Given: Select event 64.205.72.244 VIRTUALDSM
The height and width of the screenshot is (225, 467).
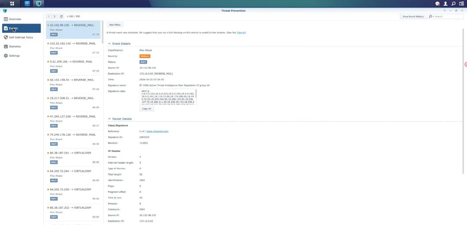Looking at the screenshot, I should pyautogui.click(x=73, y=176).
